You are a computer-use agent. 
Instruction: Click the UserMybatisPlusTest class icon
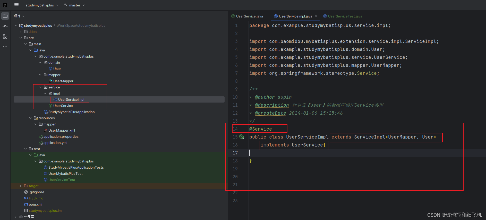pyautogui.click(x=46, y=173)
